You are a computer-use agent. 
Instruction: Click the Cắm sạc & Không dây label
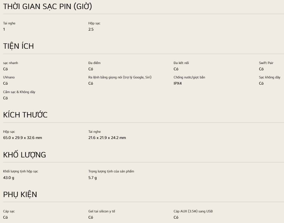(19, 92)
